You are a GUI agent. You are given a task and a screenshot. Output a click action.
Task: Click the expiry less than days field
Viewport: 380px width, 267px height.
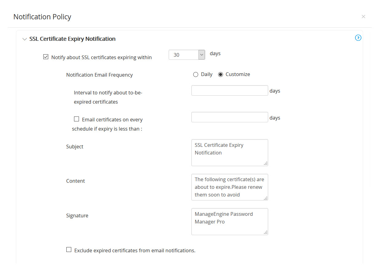(x=229, y=117)
